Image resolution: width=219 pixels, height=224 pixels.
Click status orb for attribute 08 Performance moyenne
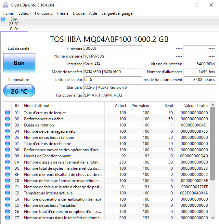7,150
